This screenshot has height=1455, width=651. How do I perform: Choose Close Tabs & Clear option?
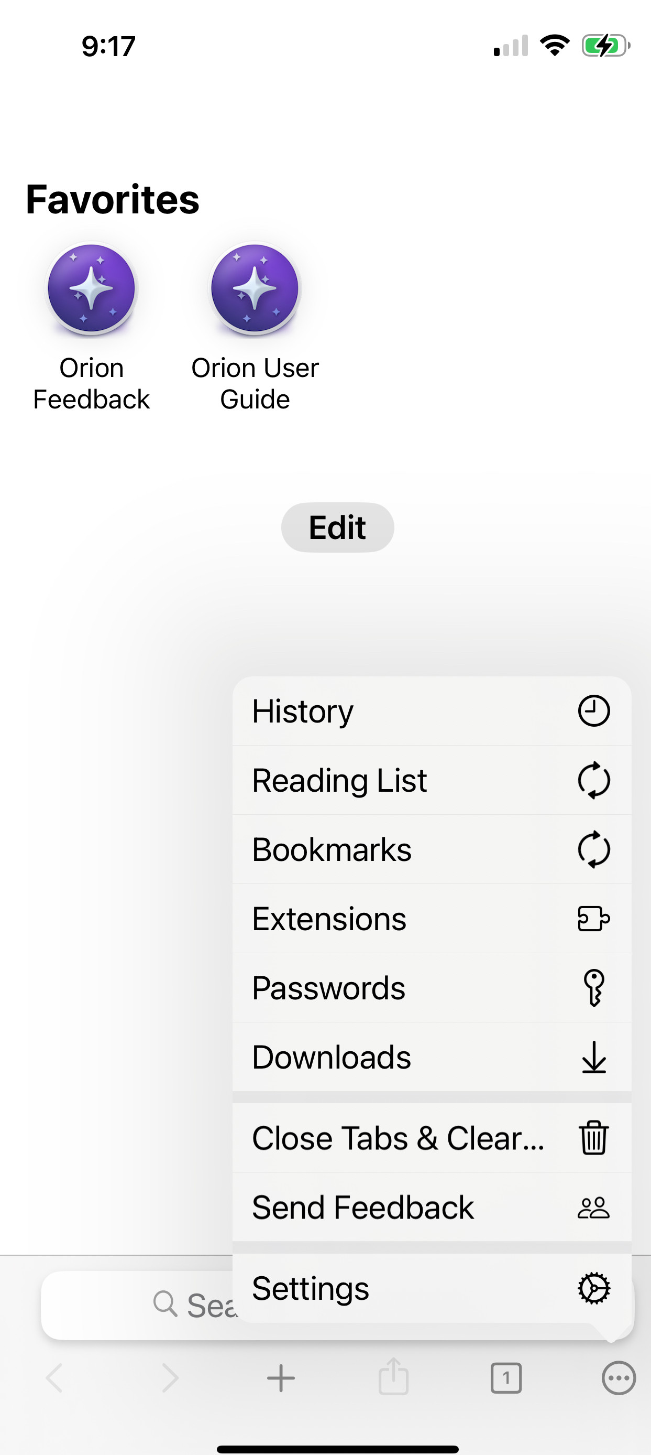tap(398, 1138)
